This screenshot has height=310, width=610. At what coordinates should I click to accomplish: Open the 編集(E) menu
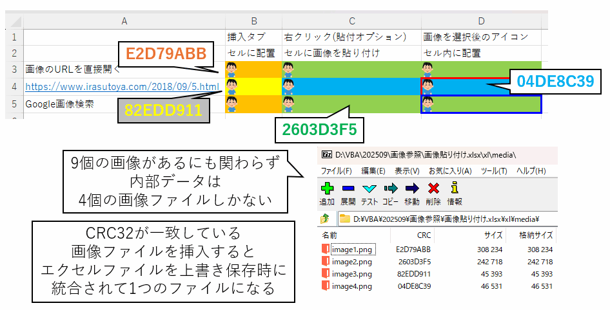pyautogui.click(x=373, y=170)
